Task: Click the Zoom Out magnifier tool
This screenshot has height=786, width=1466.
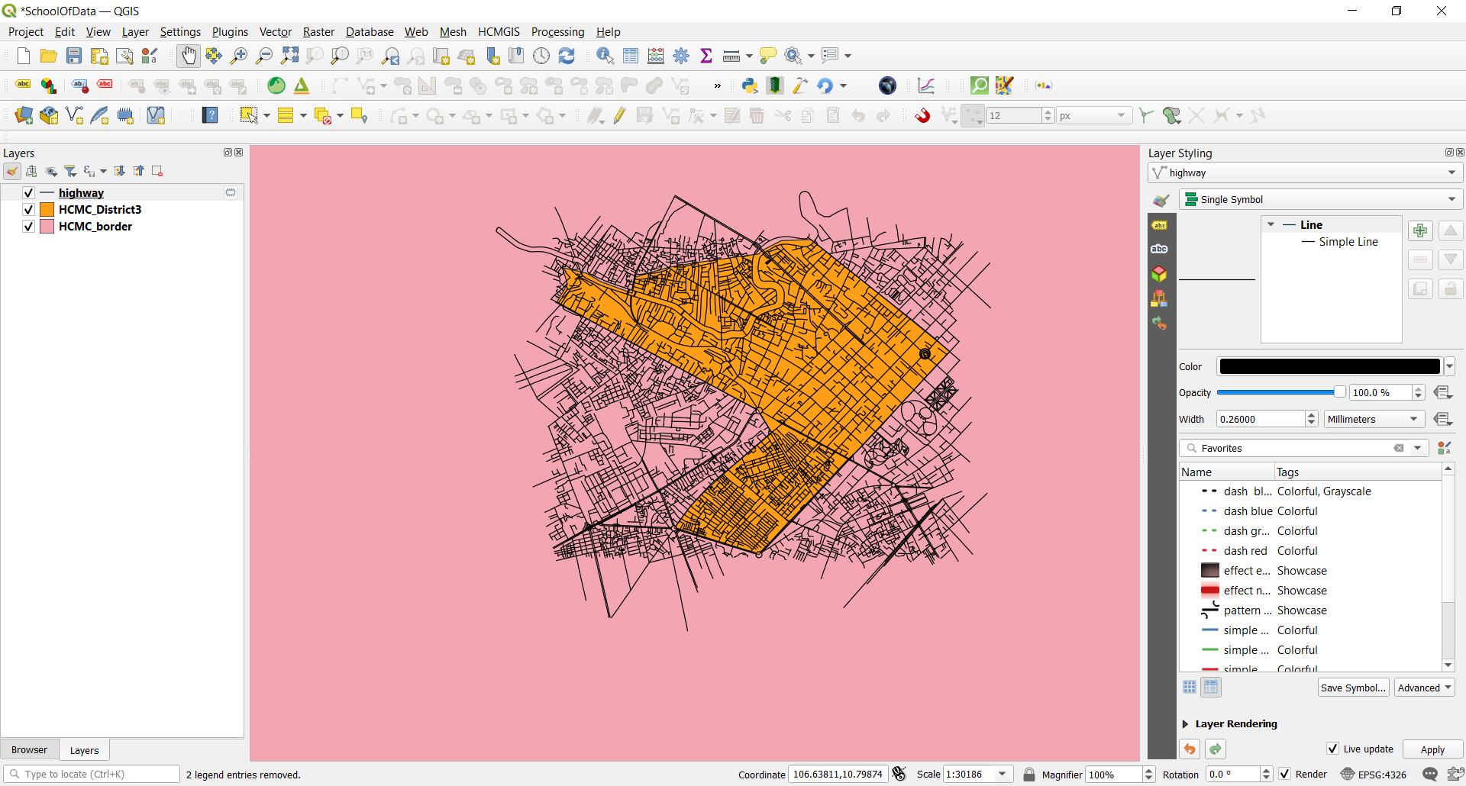Action: coord(264,56)
